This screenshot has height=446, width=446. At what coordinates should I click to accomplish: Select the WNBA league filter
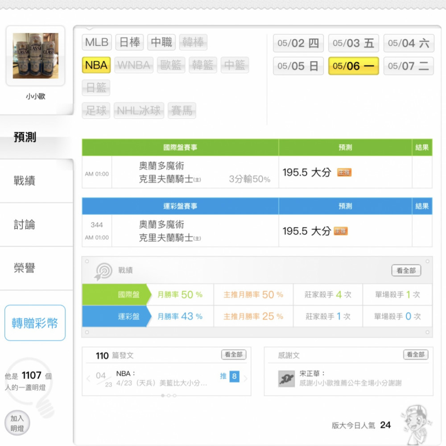click(x=134, y=65)
